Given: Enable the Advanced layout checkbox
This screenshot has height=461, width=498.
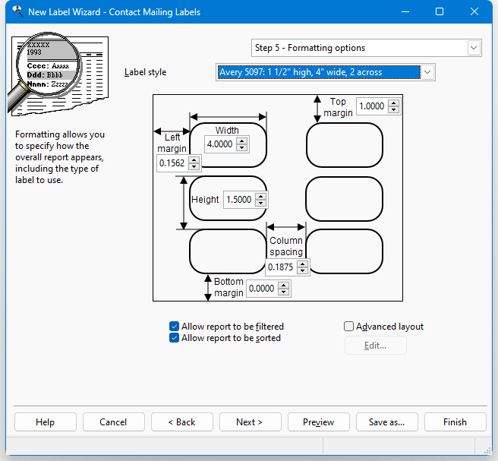Looking at the screenshot, I should pyautogui.click(x=348, y=327).
